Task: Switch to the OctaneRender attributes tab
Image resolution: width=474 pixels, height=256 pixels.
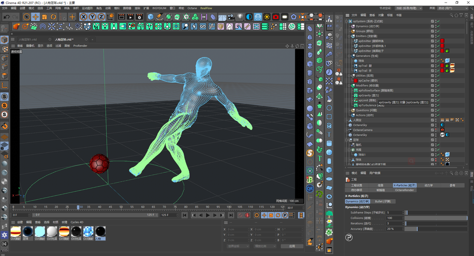Action: coord(404,190)
